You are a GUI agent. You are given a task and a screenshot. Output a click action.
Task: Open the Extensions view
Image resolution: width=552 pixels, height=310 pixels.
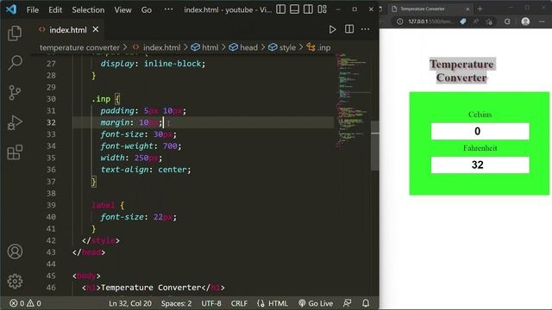(15, 152)
